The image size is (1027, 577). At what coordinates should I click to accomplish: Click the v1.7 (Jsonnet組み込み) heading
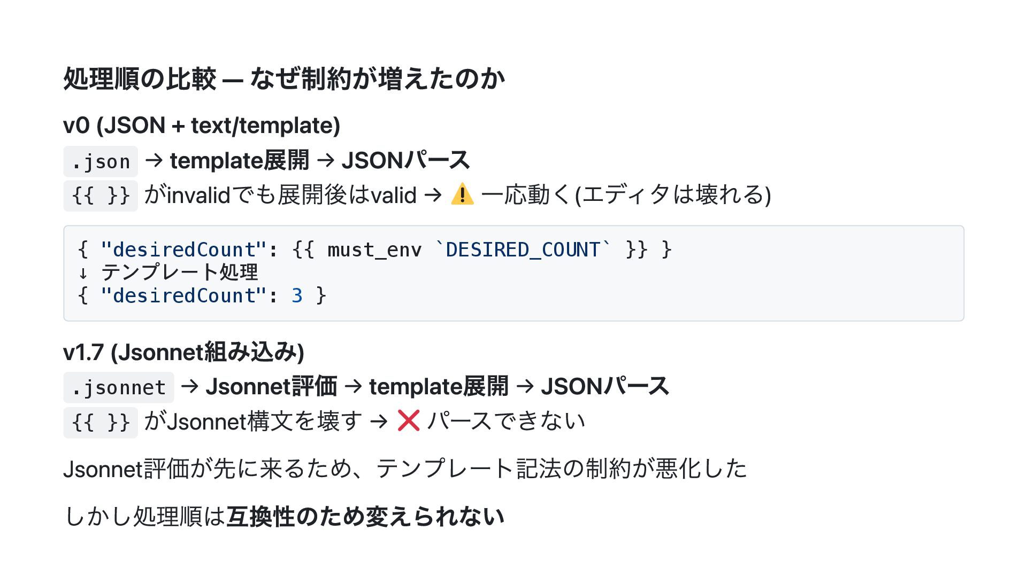pos(183,352)
